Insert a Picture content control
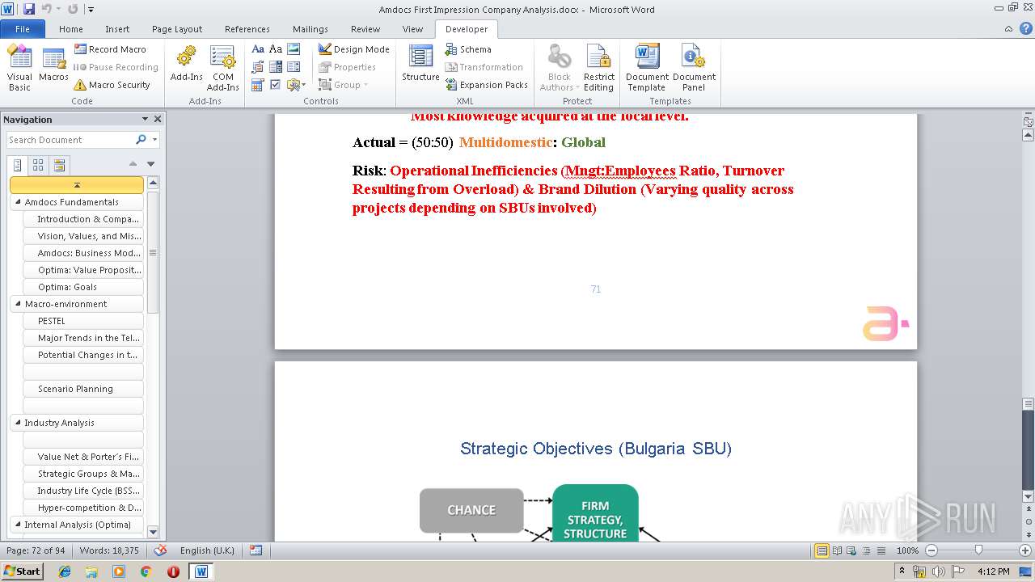This screenshot has width=1035, height=582. pos(294,49)
